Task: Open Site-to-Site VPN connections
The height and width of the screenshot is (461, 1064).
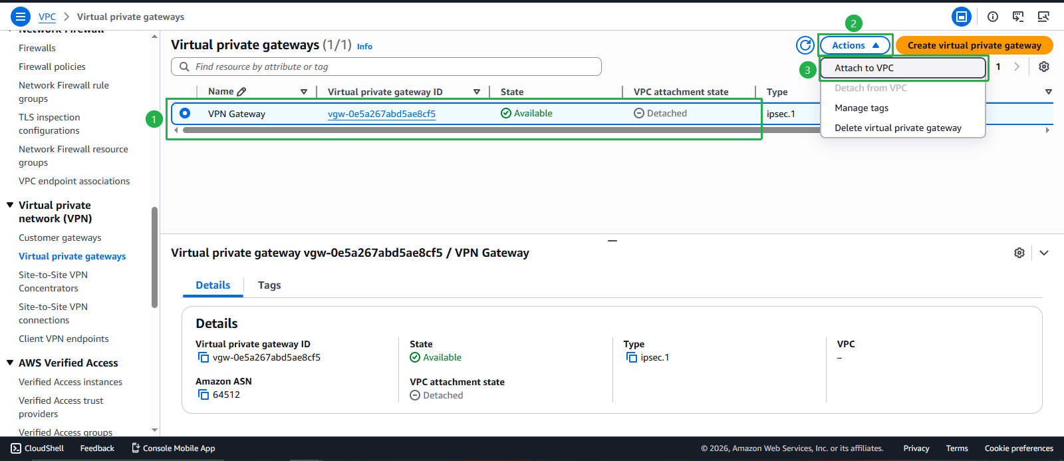Action: [x=53, y=313]
